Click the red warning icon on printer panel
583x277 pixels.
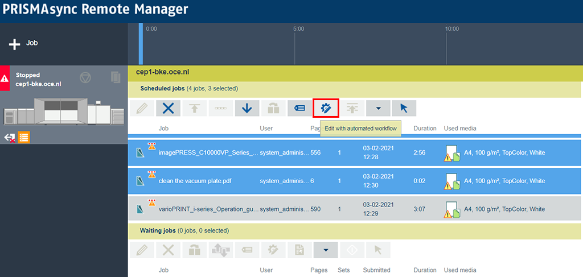point(5,78)
